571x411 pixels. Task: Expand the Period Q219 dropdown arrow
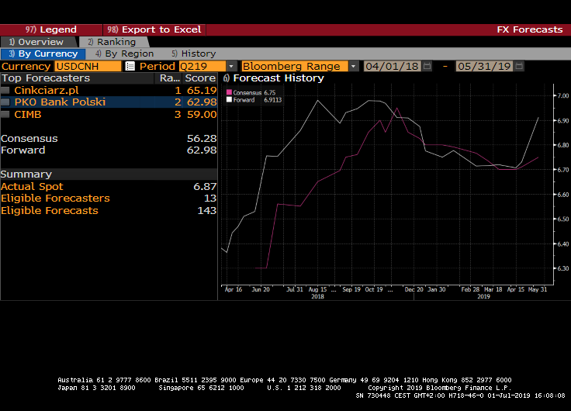click(231, 67)
